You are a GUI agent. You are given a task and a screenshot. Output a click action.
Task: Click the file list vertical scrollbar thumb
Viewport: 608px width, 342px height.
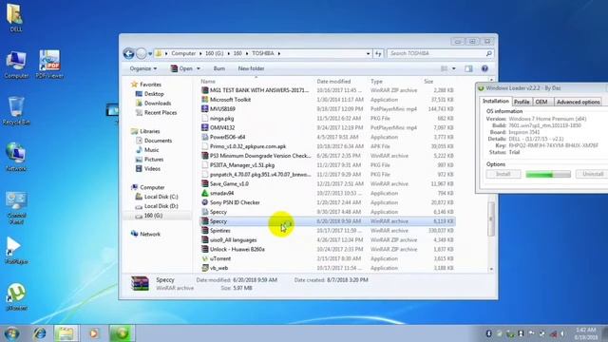pyautogui.click(x=491, y=218)
